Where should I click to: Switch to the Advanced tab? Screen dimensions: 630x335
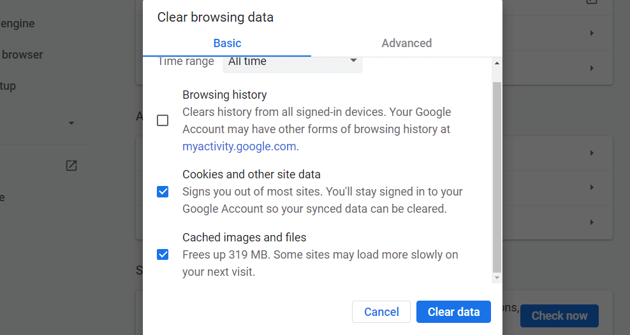coord(406,43)
